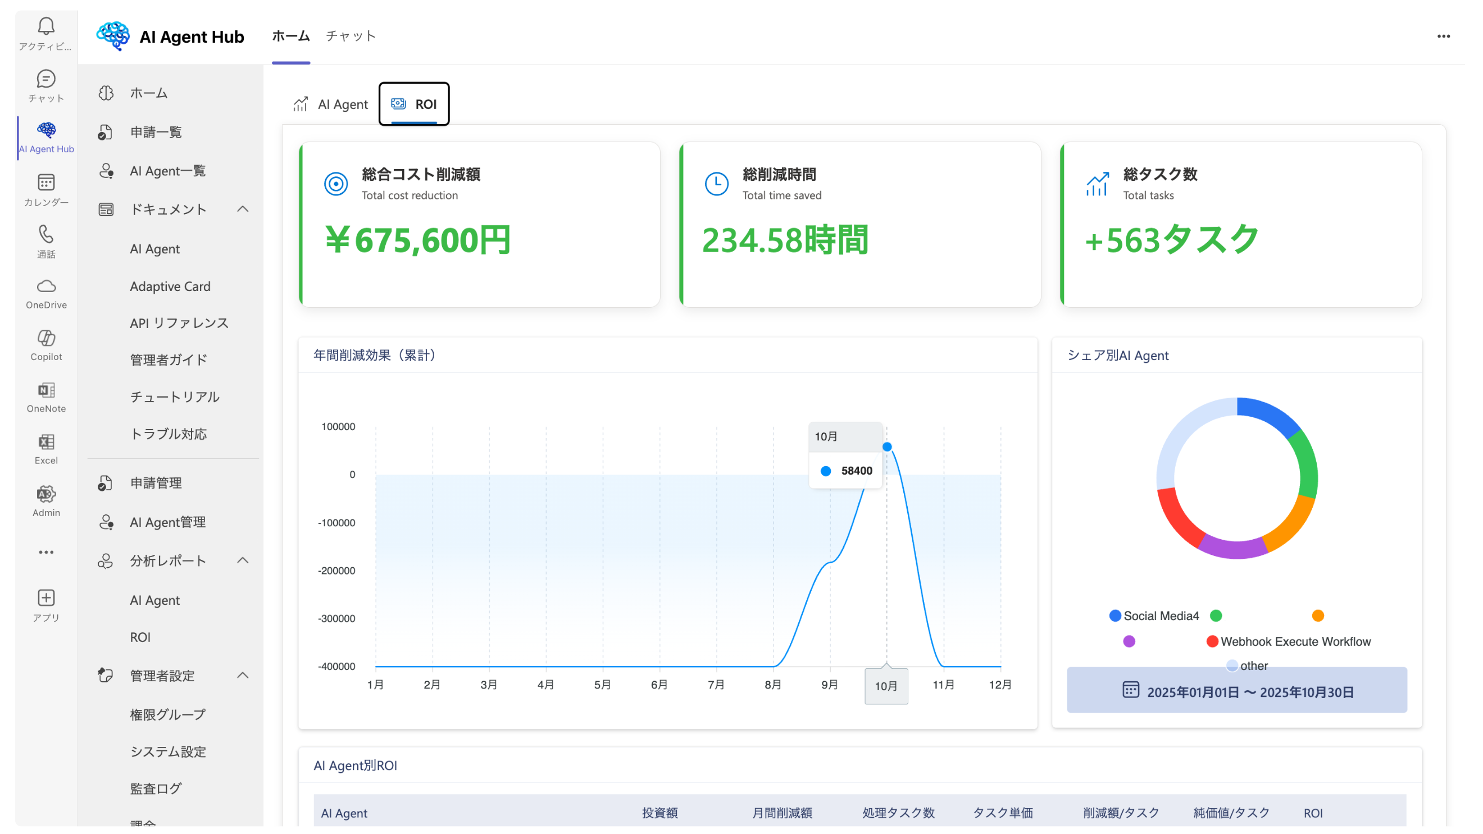The height and width of the screenshot is (834, 1483).
Task: Open OneDrive cloud icon
Action: click(46, 286)
